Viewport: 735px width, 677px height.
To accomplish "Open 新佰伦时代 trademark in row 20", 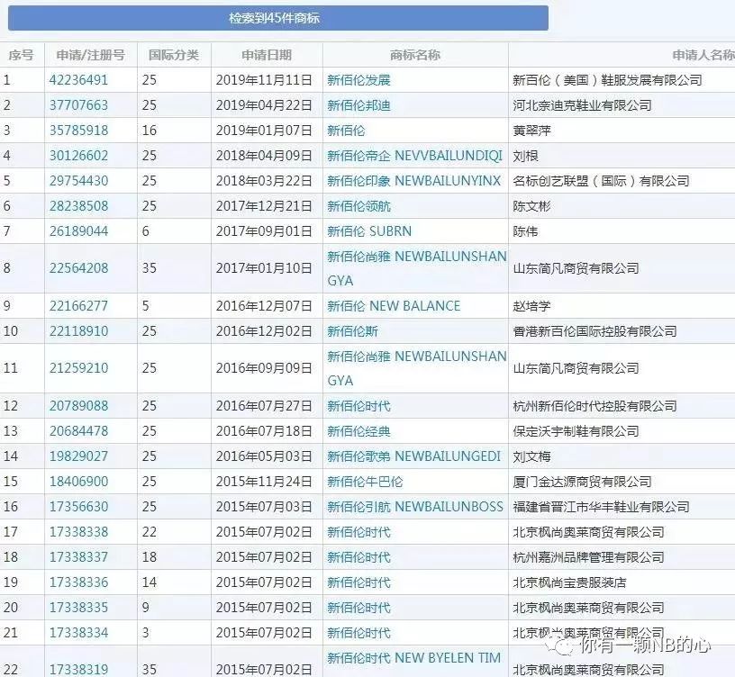I will [358, 608].
